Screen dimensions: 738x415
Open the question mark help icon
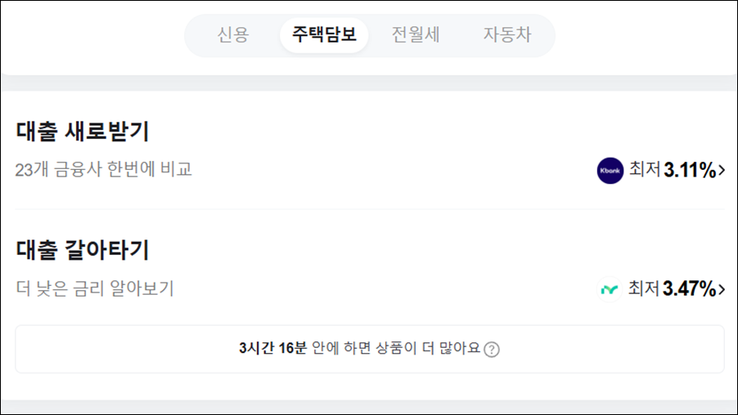pos(492,349)
